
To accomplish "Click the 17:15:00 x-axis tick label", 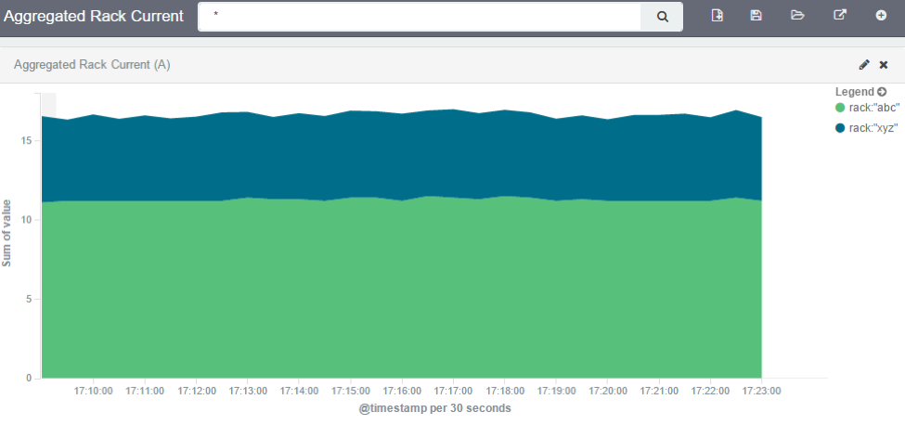I will tap(350, 391).
